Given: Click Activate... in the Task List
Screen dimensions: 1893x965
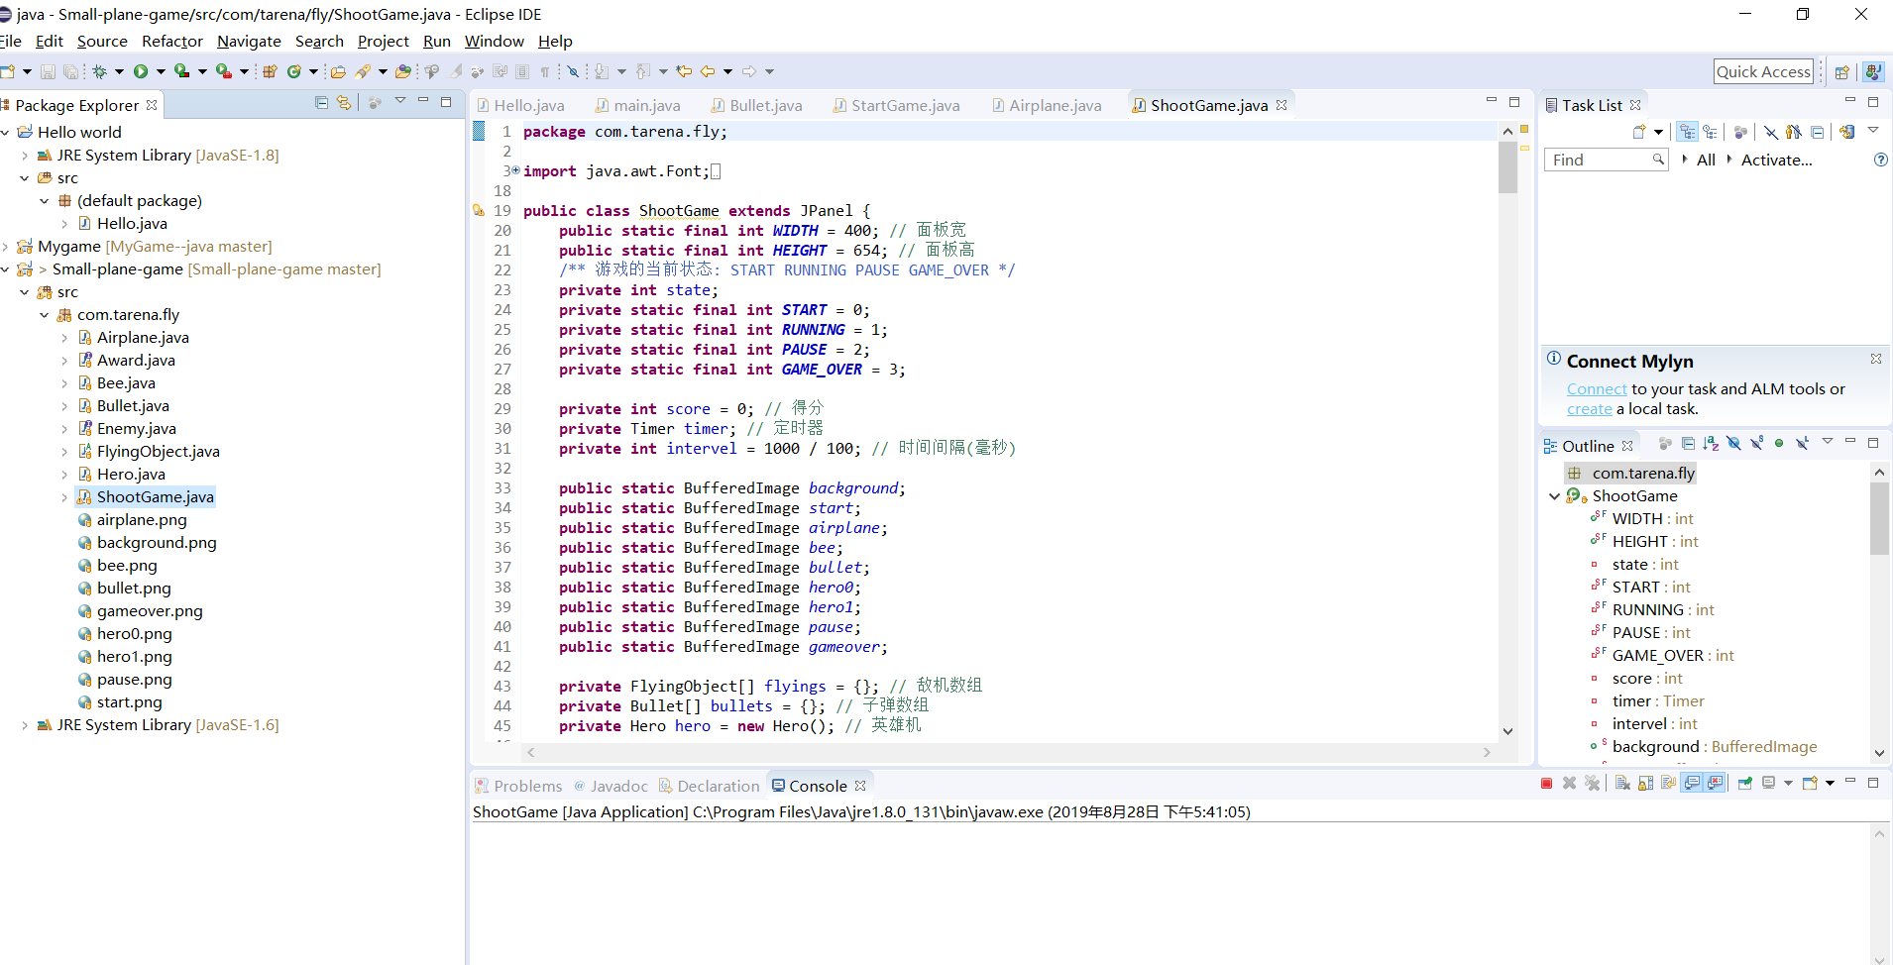Looking at the screenshot, I should click(1776, 161).
